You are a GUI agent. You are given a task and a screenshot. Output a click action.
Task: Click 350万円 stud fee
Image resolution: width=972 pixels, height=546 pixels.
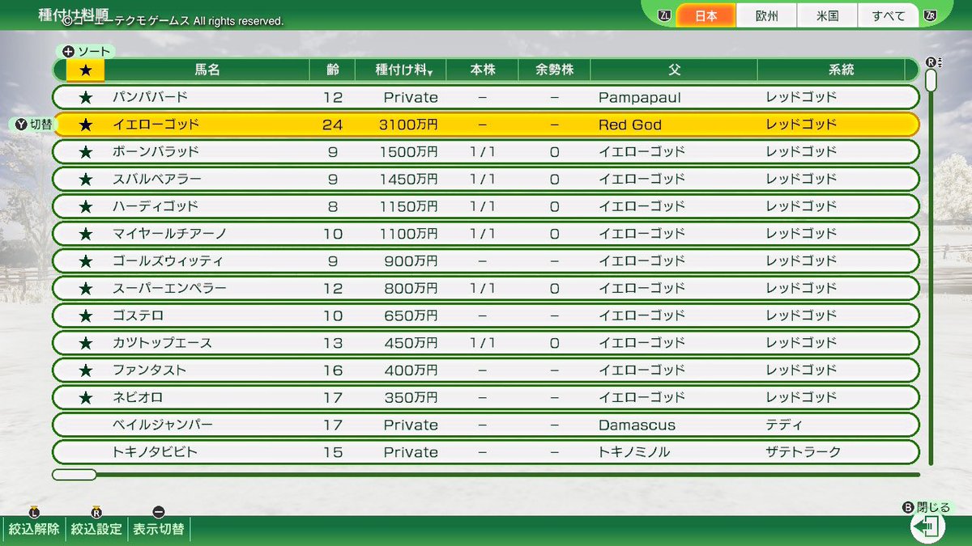411,397
